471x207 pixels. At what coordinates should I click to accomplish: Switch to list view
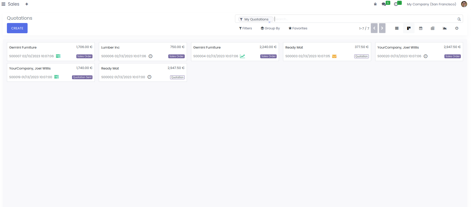click(397, 28)
